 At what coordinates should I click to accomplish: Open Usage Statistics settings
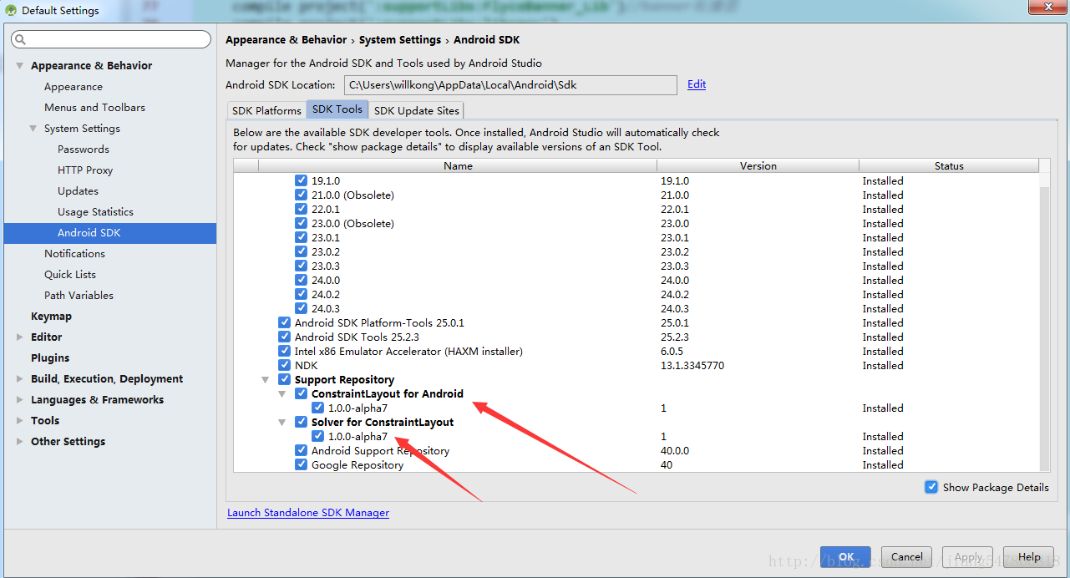[95, 211]
